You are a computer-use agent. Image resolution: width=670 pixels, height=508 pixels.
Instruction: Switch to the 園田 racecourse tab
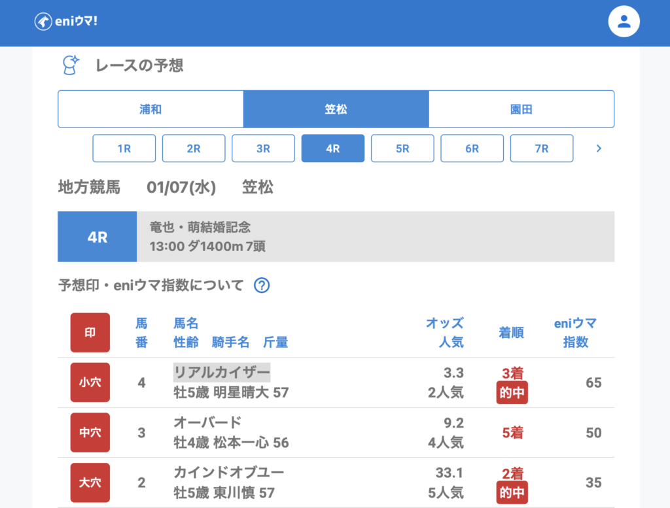(x=521, y=109)
